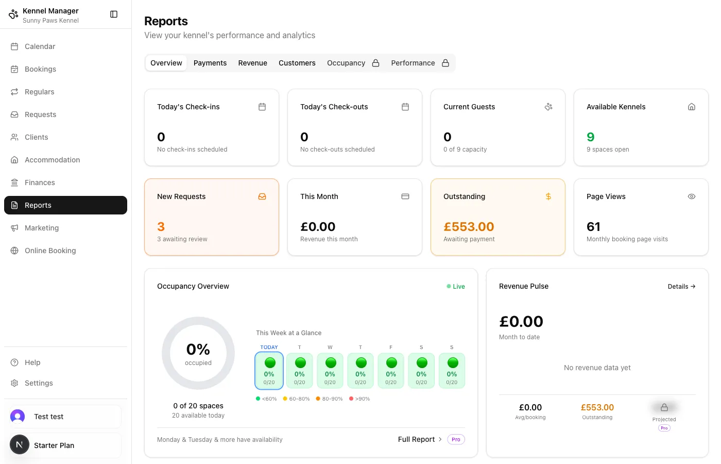Click the dog icon on Current Guests card
721x464 pixels.
[548, 106]
